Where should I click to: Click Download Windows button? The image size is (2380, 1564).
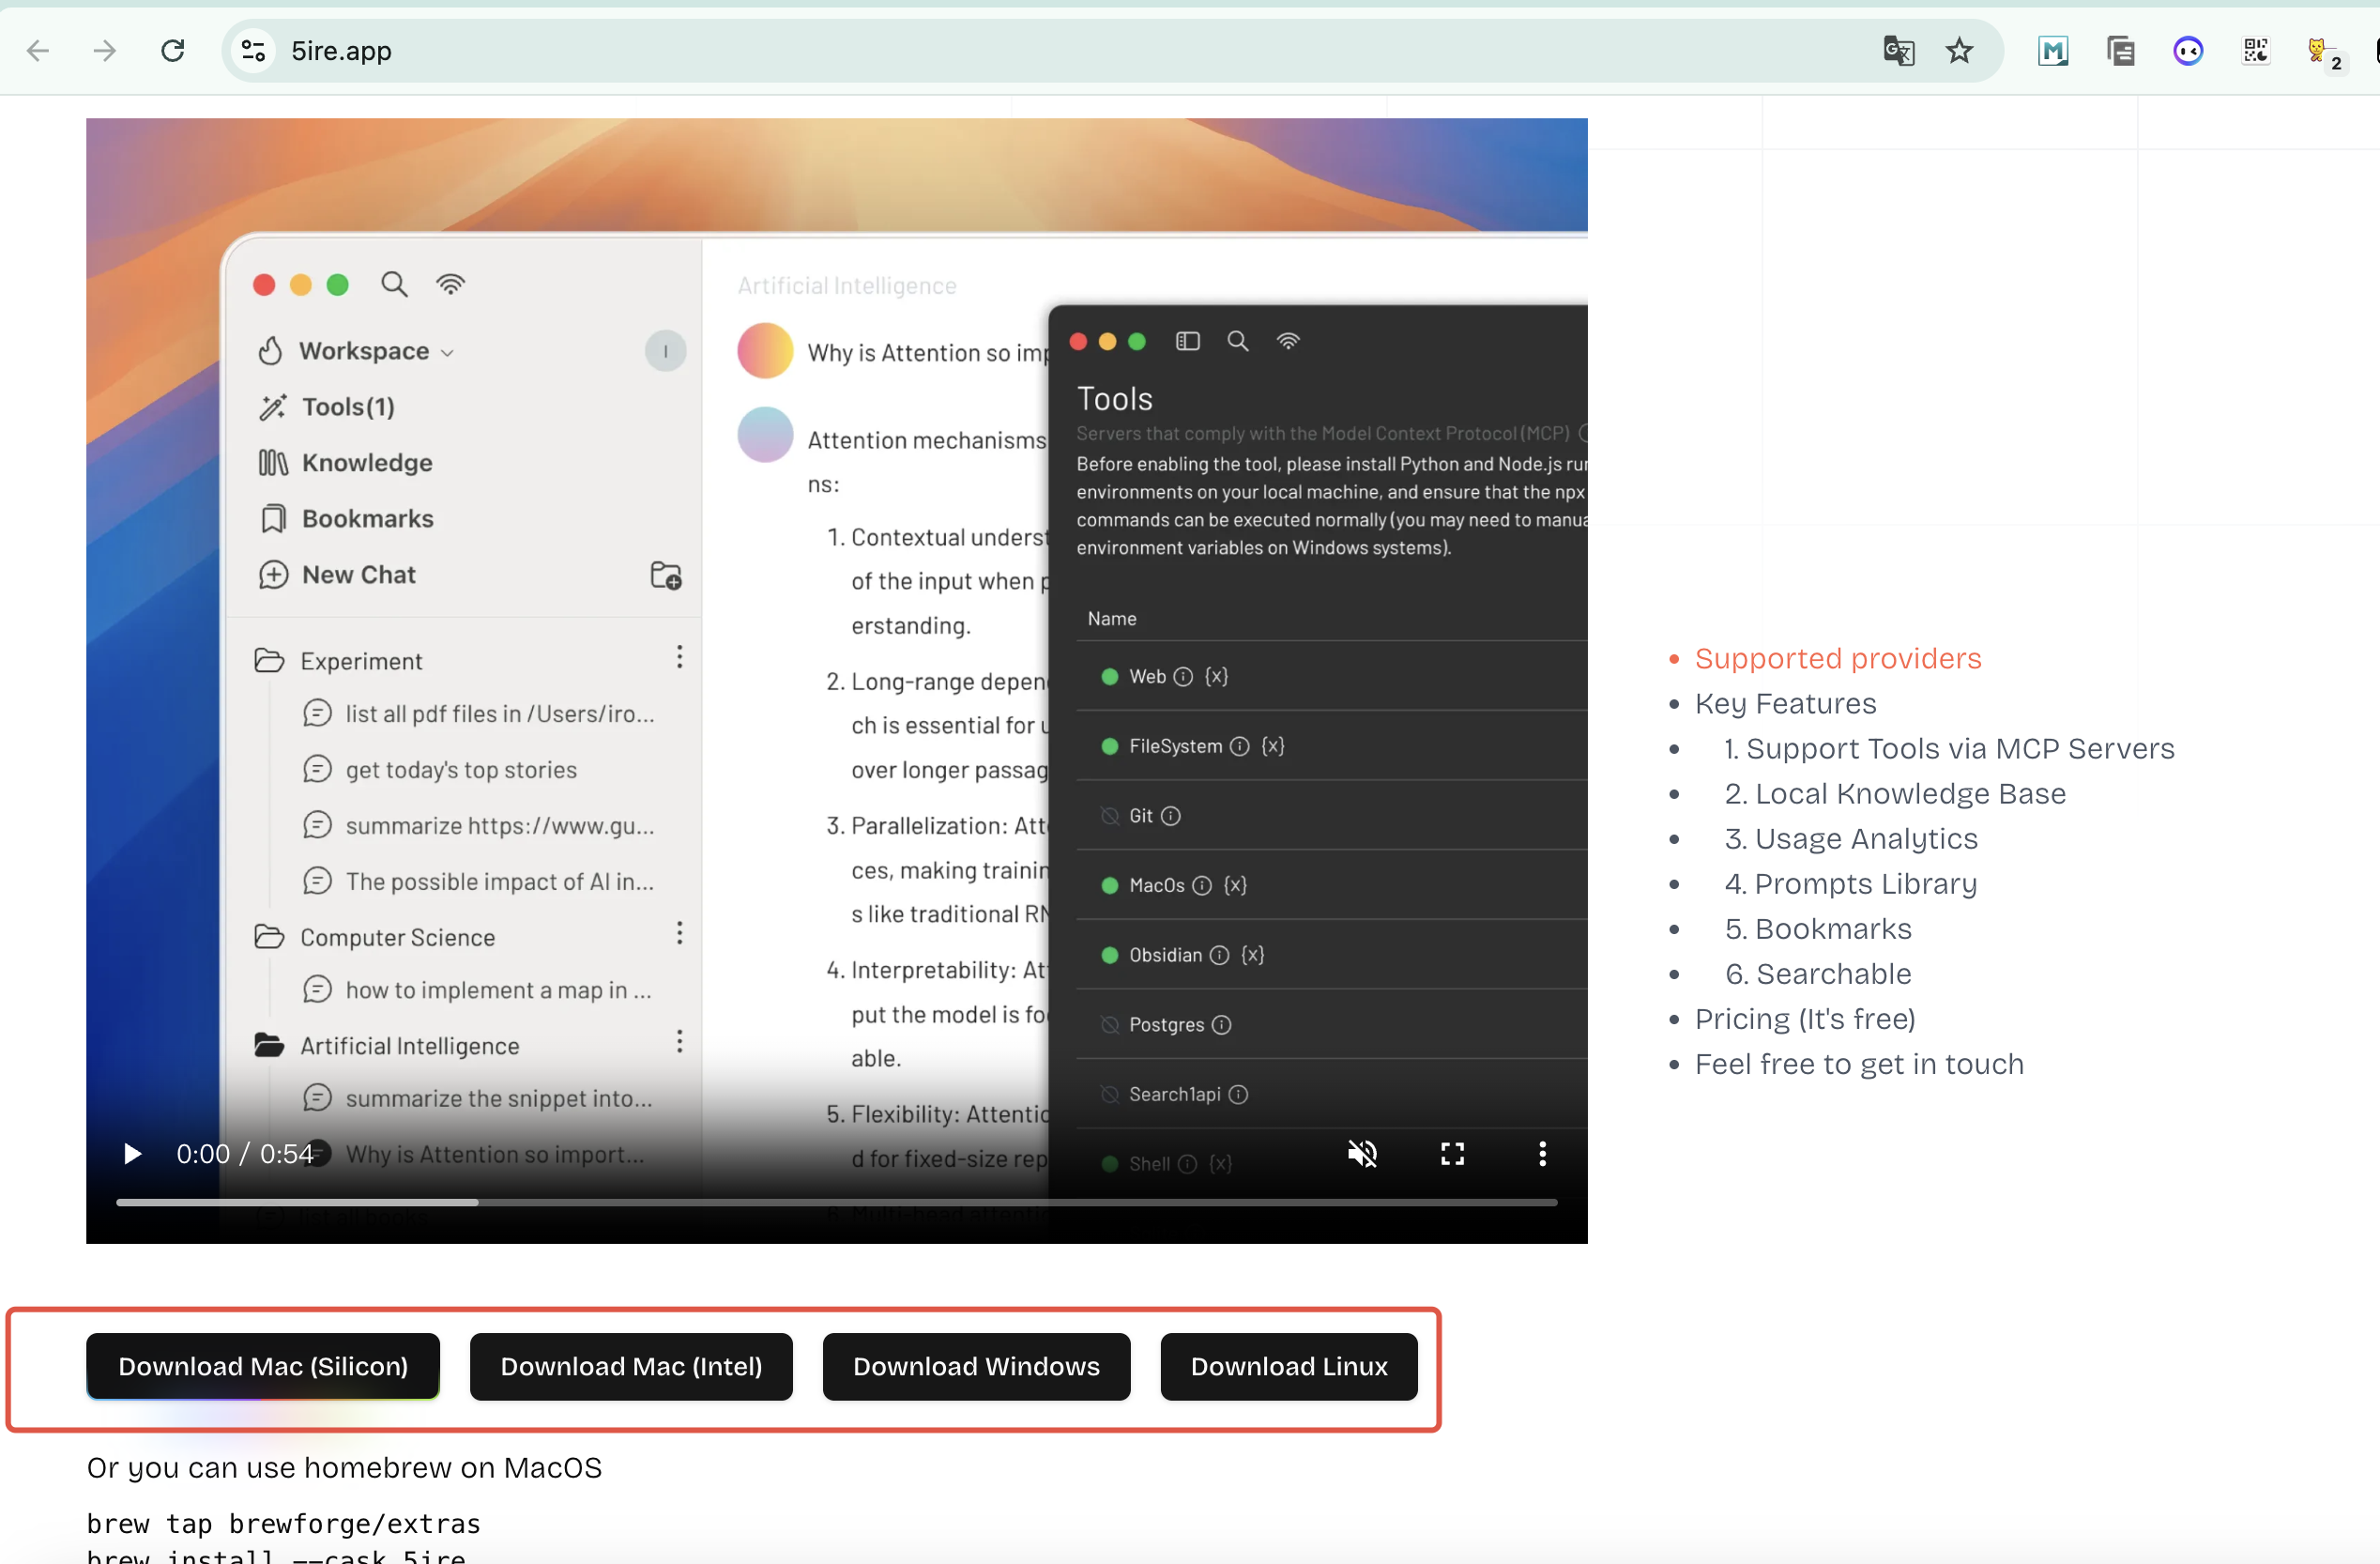click(x=976, y=1366)
